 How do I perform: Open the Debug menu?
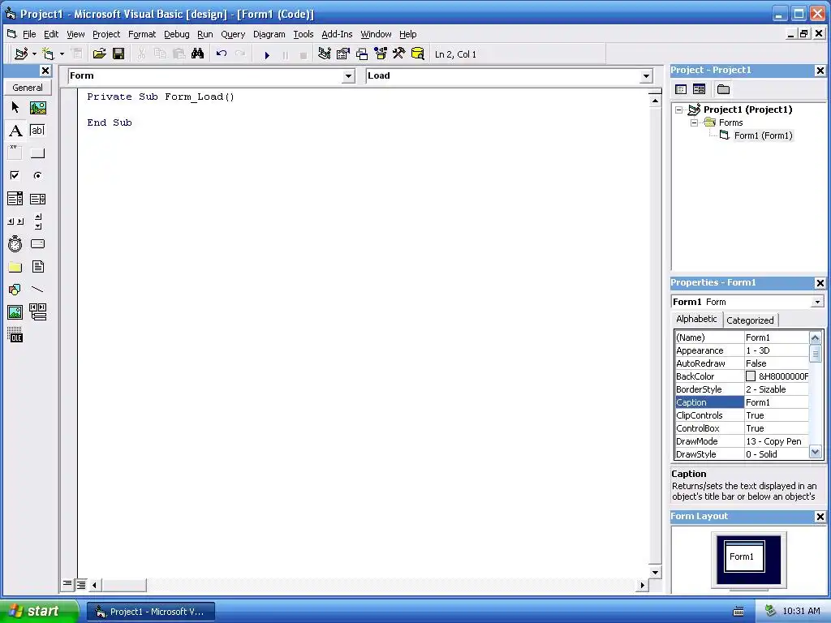[x=176, y=34]
